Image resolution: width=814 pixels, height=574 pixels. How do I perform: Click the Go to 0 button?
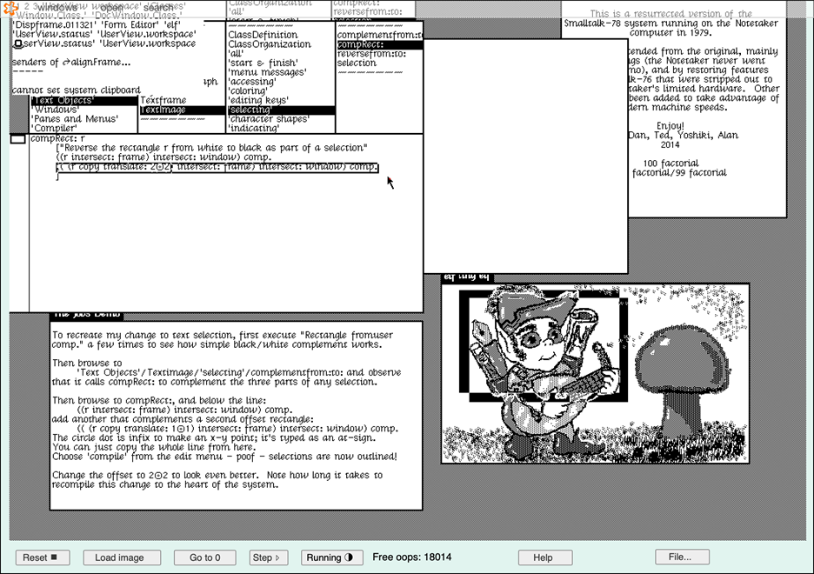(x=205, y=557)
